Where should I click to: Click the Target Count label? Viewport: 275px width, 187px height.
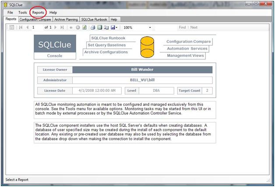point(190,90)
